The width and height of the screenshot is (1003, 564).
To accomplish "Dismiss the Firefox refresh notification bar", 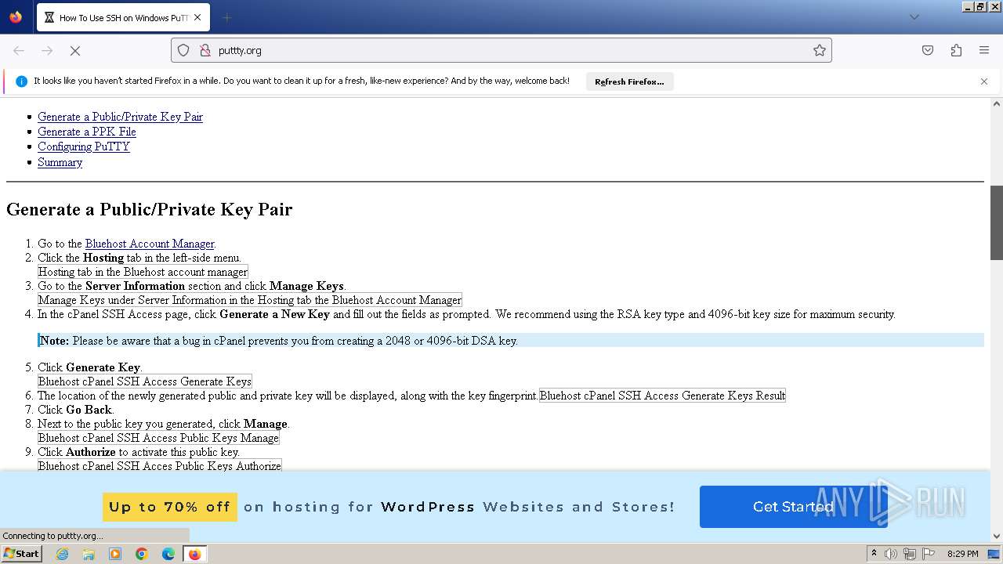I will coord(984,81).
